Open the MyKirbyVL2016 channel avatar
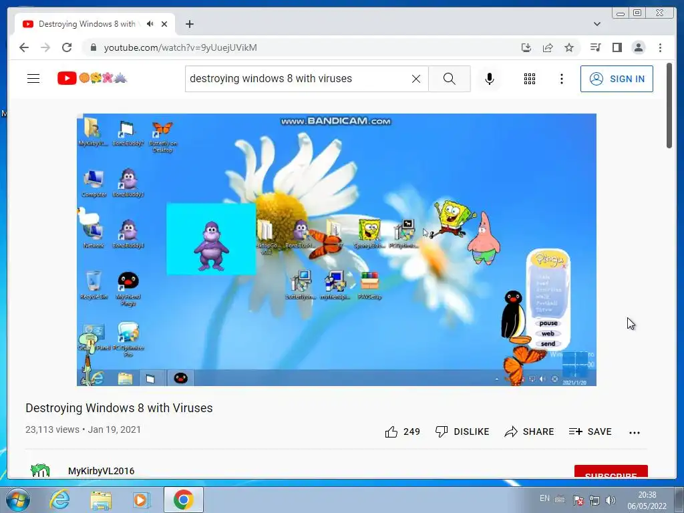The height and width of the screenshot is (513, 684). [40, 471]
